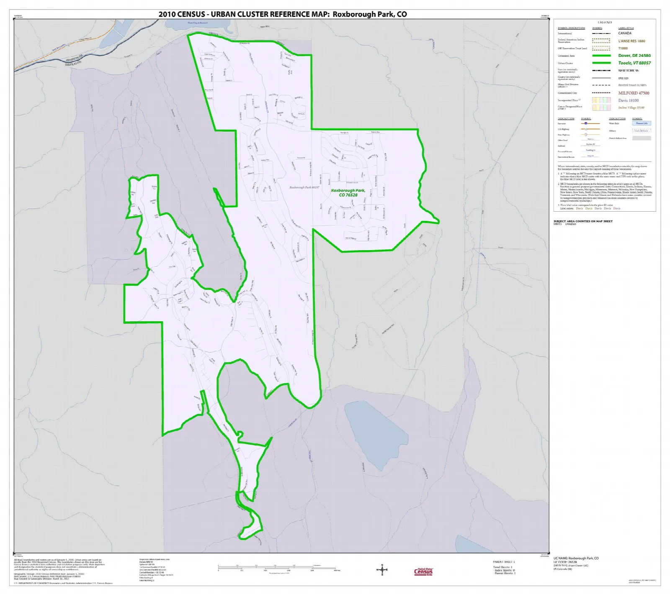The image size is (670, 594).
Task: Click the Census Designated Place color swatches
Action: tap(601, 108)
